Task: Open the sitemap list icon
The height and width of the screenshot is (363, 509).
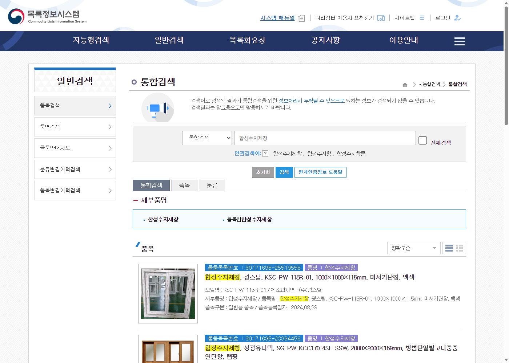Action: click(x=422, y=18)
